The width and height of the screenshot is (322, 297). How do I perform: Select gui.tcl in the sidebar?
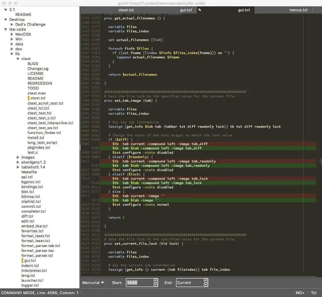30,260
